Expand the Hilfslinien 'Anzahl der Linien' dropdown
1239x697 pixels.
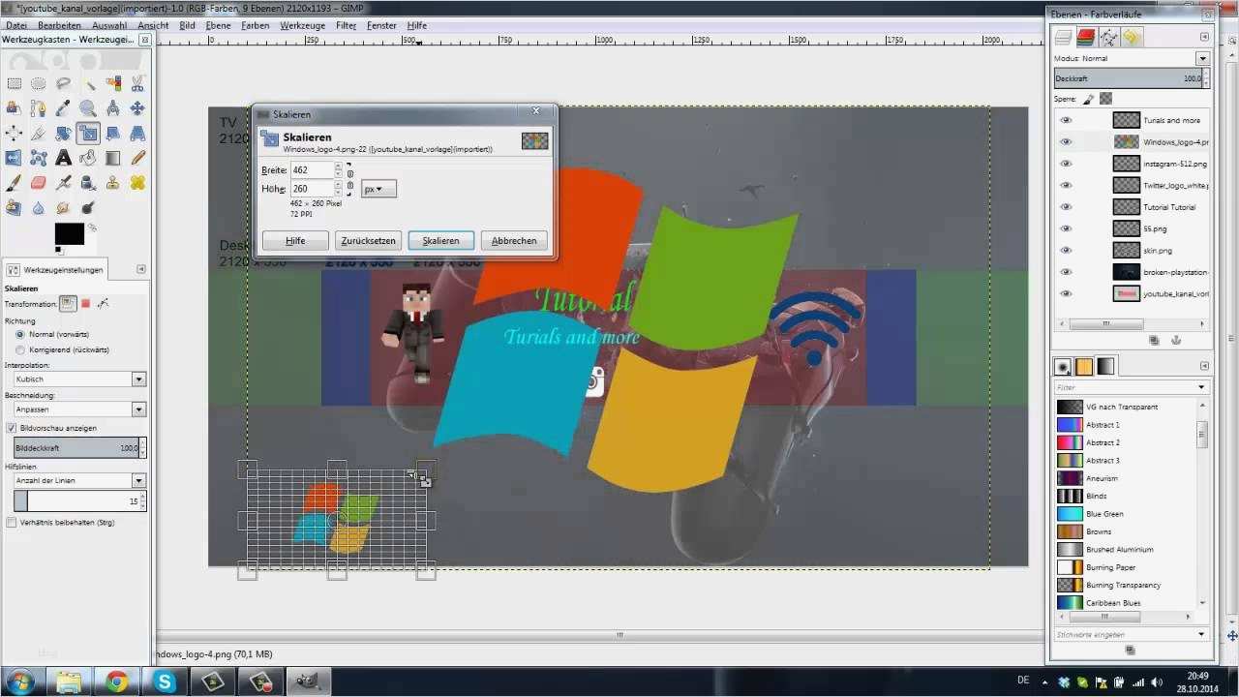tap(79, 480)
